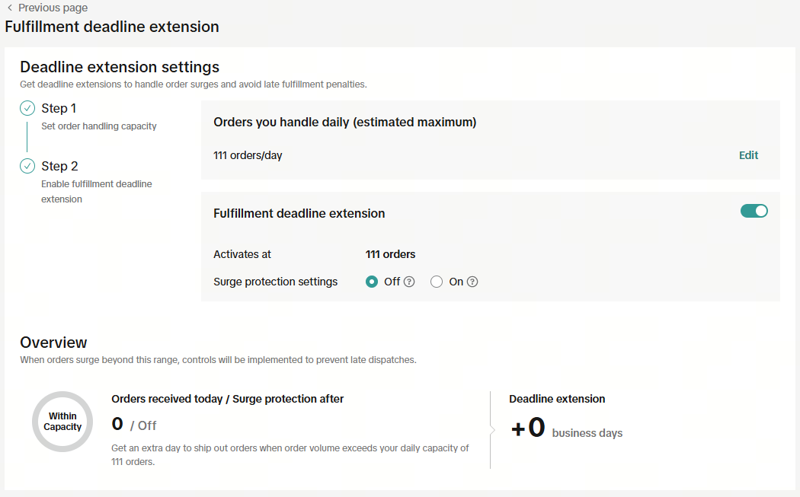Click the Fulfillment deadline extension page title
800x497 pixels.
pyautogui.click(x=112, y=27)
